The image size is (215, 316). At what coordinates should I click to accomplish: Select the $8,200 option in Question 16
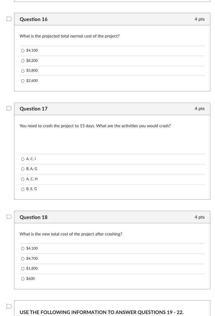[x=23, y=61]
